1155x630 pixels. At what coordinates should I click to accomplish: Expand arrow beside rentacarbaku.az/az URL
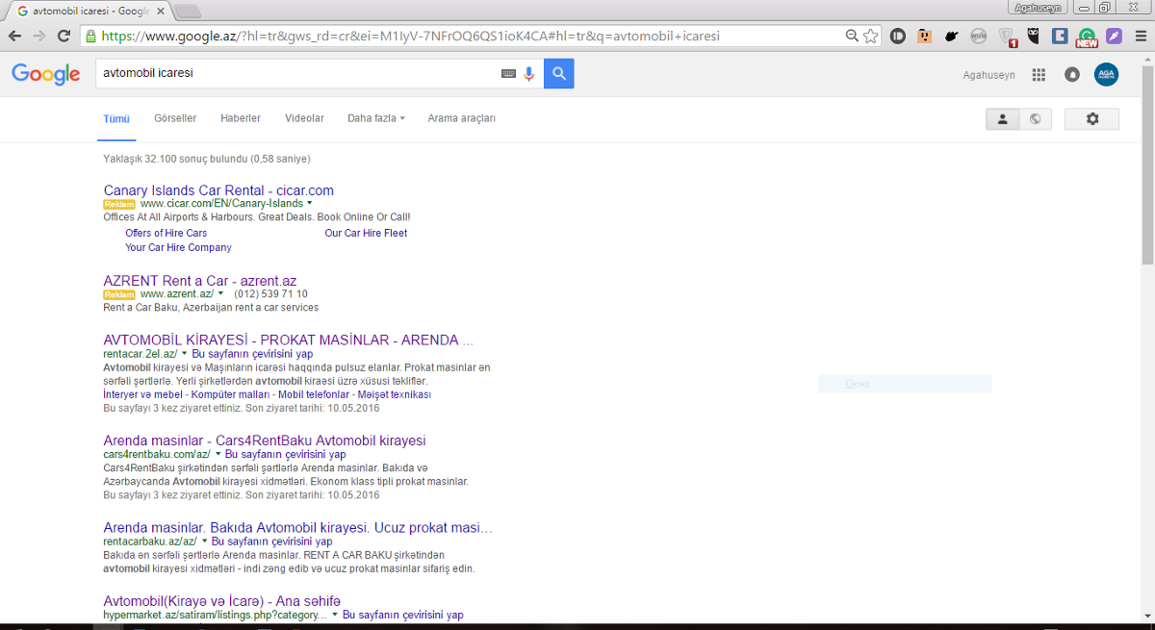[x=204, y=542]
